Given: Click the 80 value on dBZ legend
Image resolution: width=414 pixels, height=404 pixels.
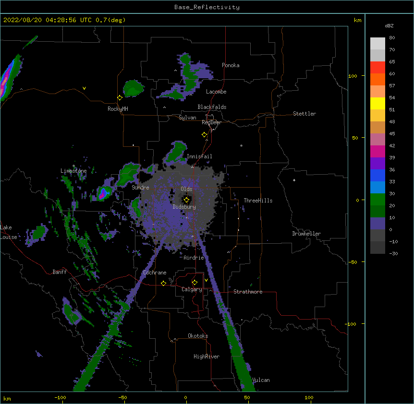Looking at the screenshot, I should pos(392,38).
